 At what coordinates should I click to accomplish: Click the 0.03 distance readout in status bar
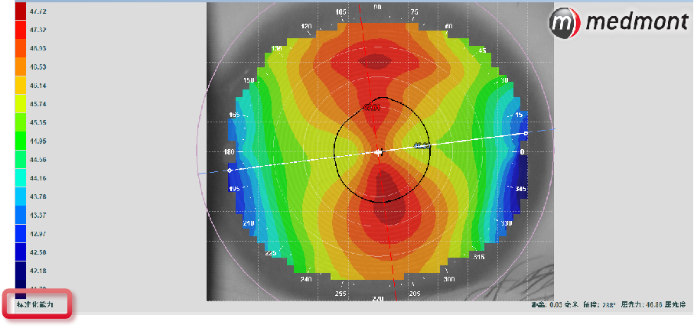tap(555, 304)
